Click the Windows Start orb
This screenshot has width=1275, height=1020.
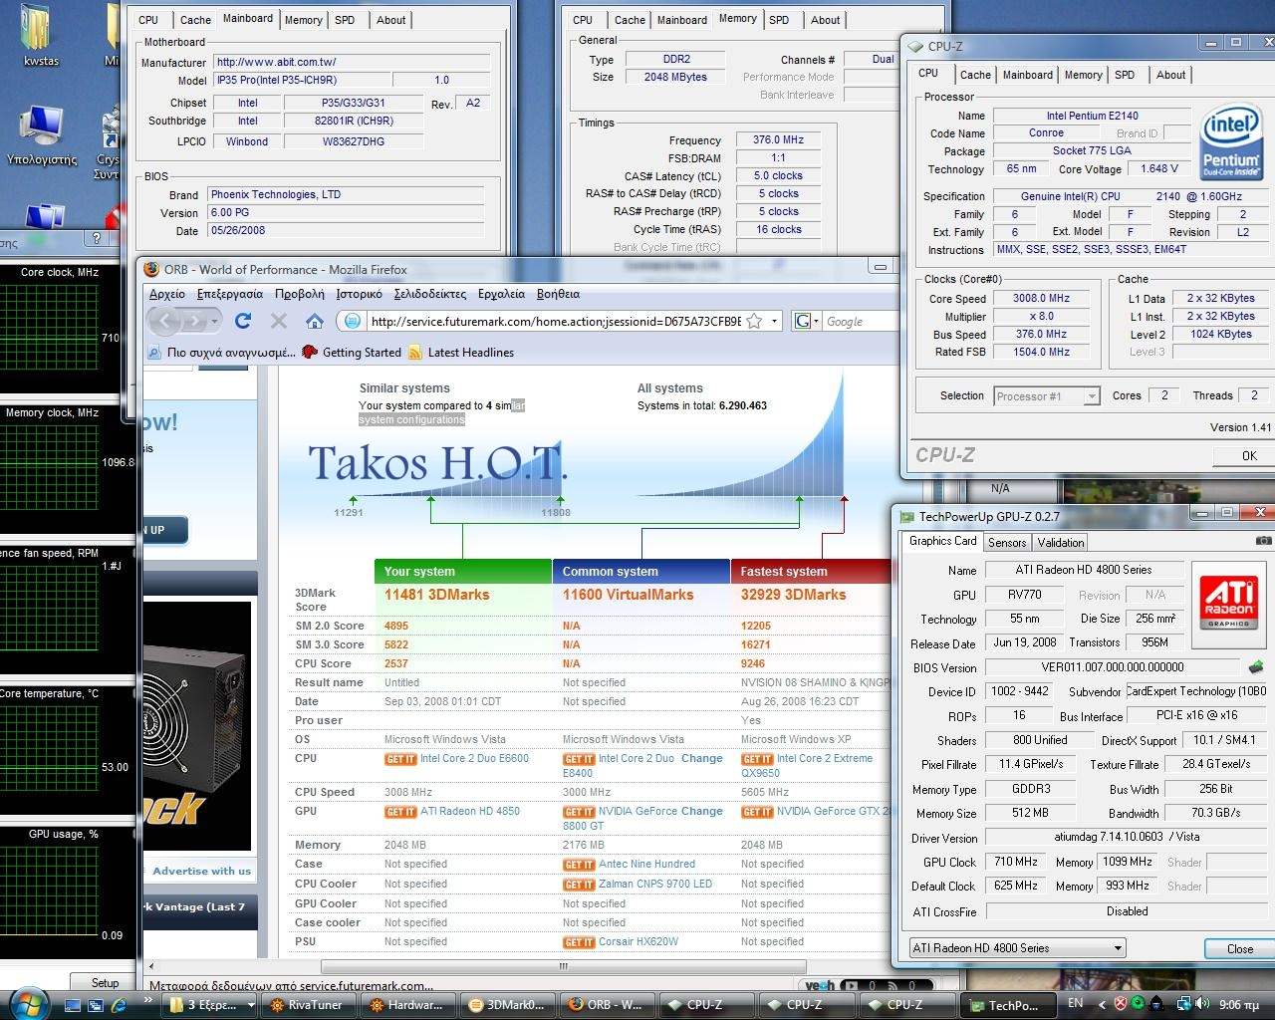pos(27,1003)
